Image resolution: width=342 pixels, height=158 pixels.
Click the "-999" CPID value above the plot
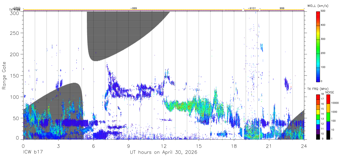click(133, 8)
